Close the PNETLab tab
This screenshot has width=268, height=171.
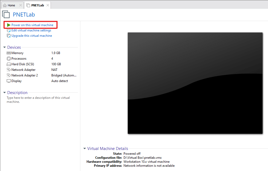(x=48, y=5)
